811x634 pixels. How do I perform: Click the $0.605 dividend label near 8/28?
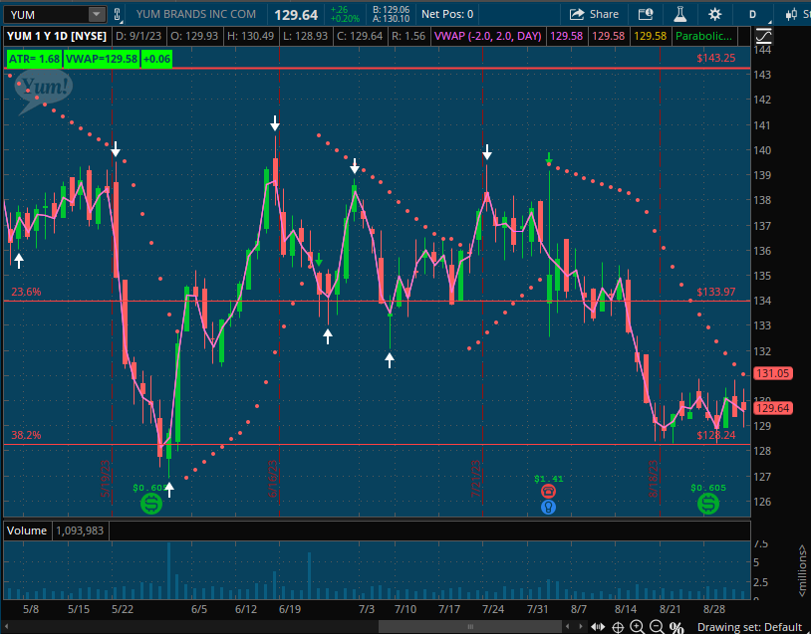tap(708, 488)
